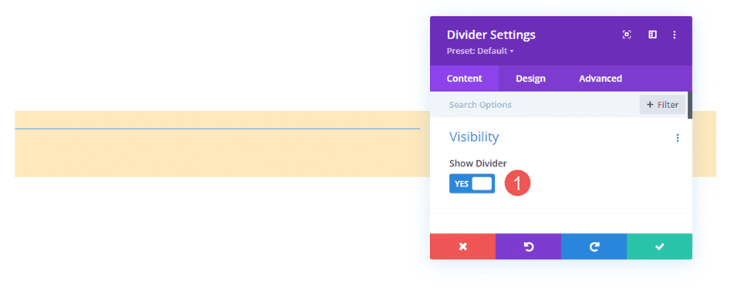Redo the change with the blue button
Screen dimensions: 741x299
coord(594,246)
